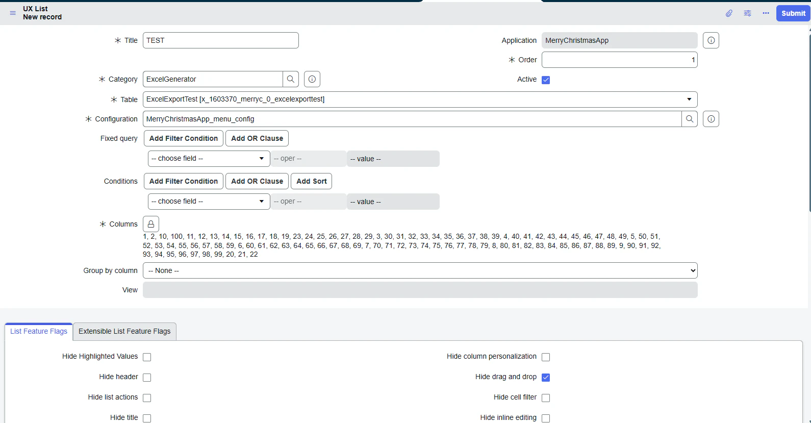Expand the Group by column dropdown
This screenshot has width=811, height=423.
click(x=420, y=270)
